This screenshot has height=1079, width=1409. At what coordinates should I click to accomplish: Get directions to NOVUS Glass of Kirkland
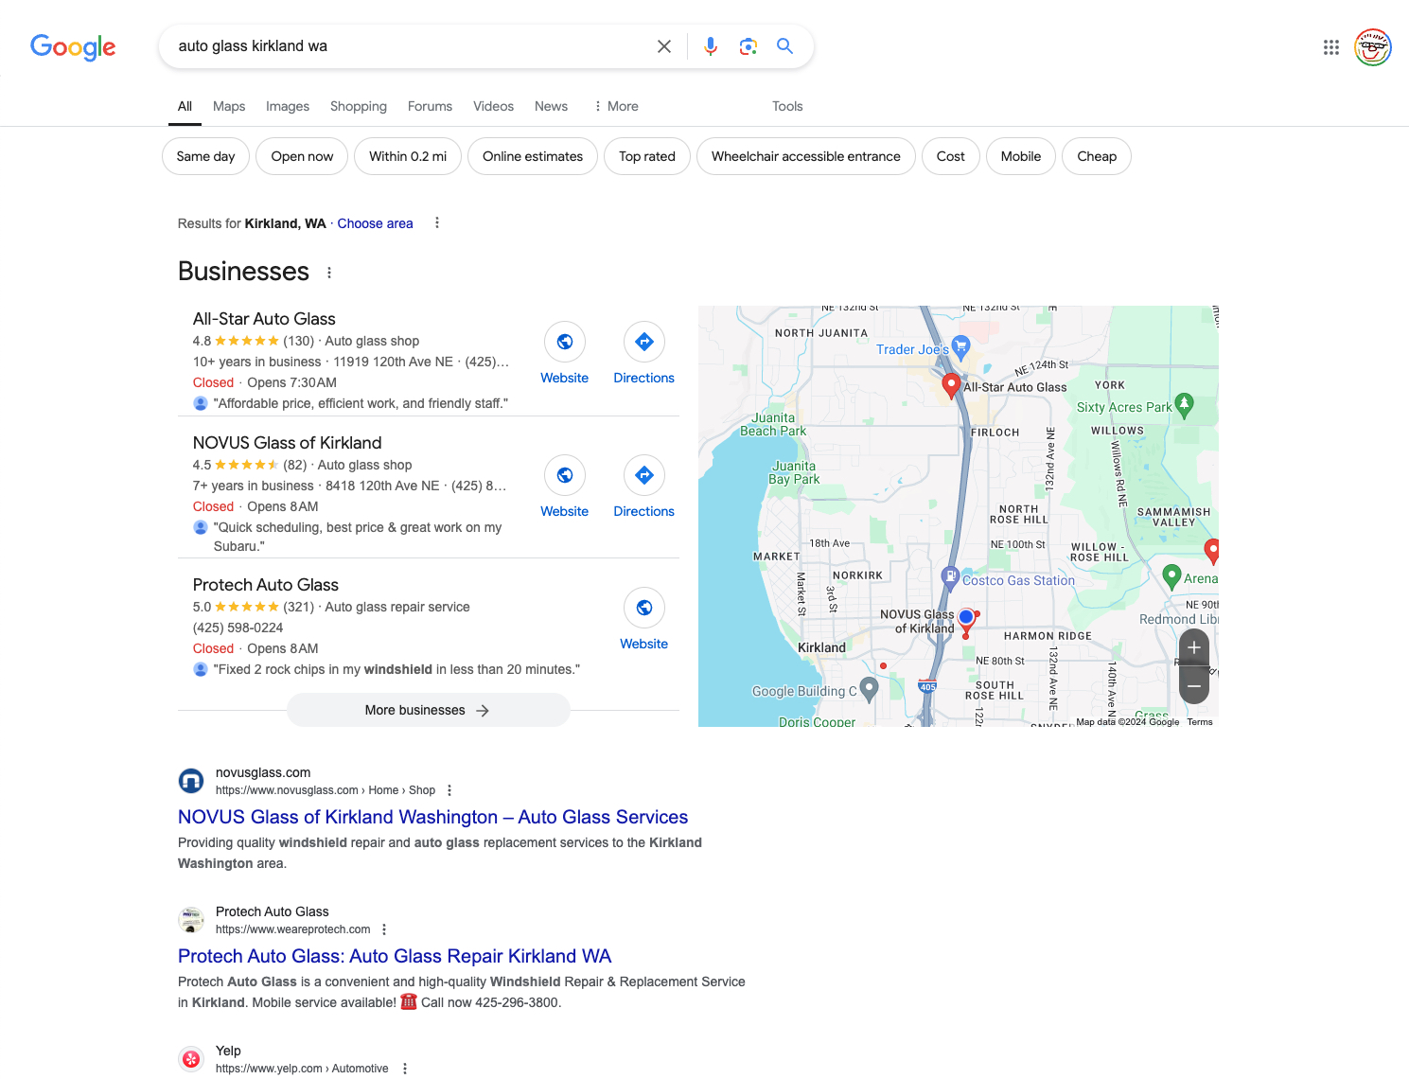[644, 475]
